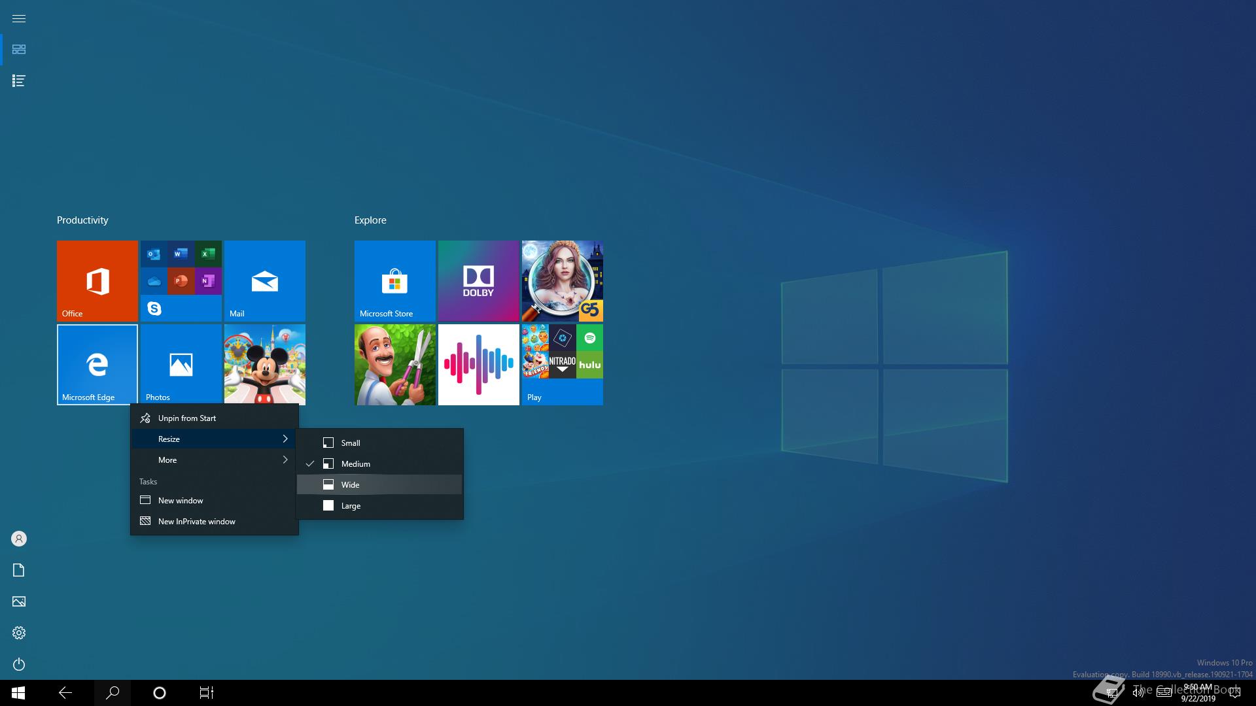Open Outlook in the Office folder tile

pos(154,254)
